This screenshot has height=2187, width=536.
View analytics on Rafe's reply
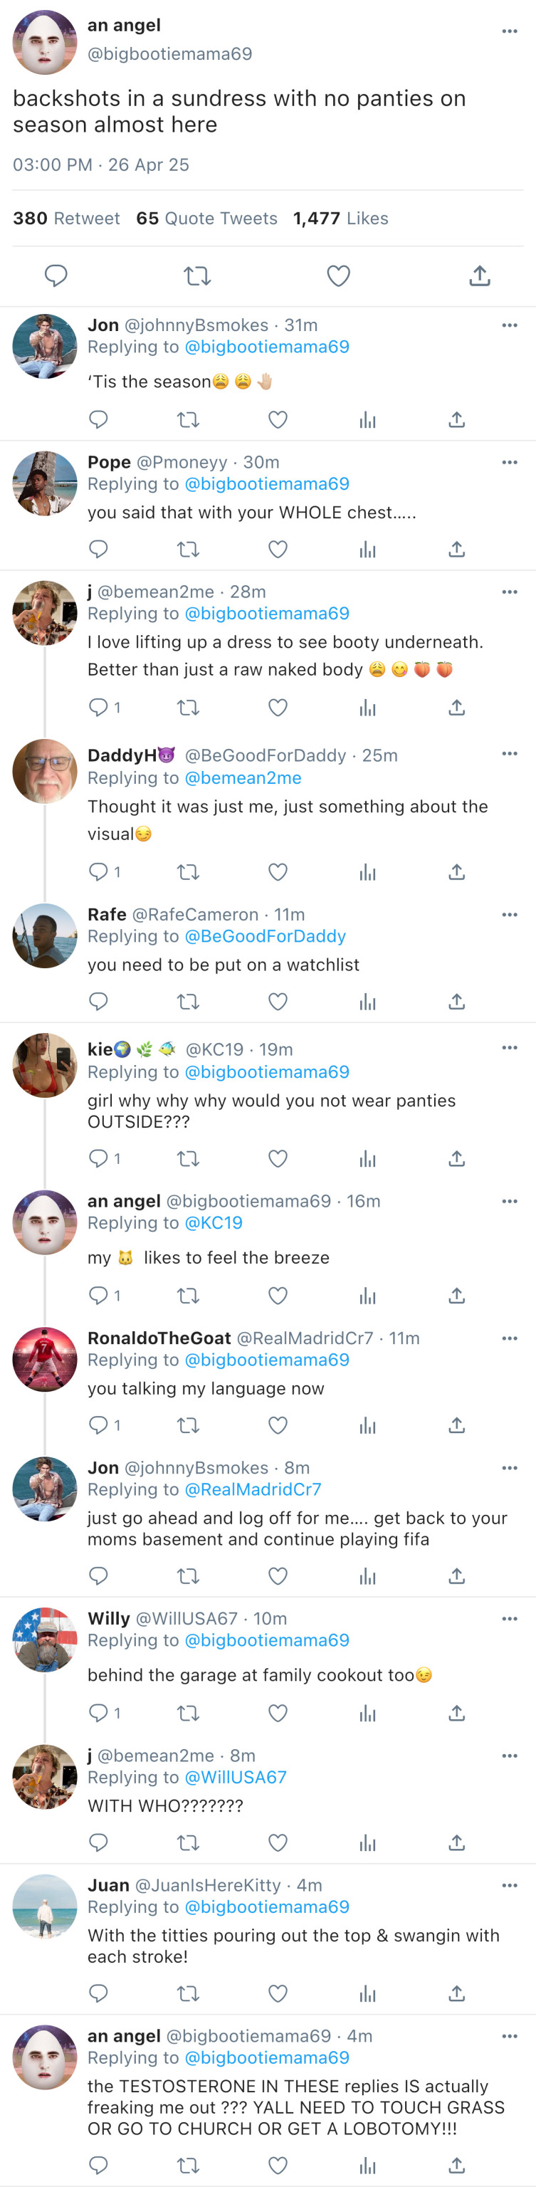pos(367,1002)
